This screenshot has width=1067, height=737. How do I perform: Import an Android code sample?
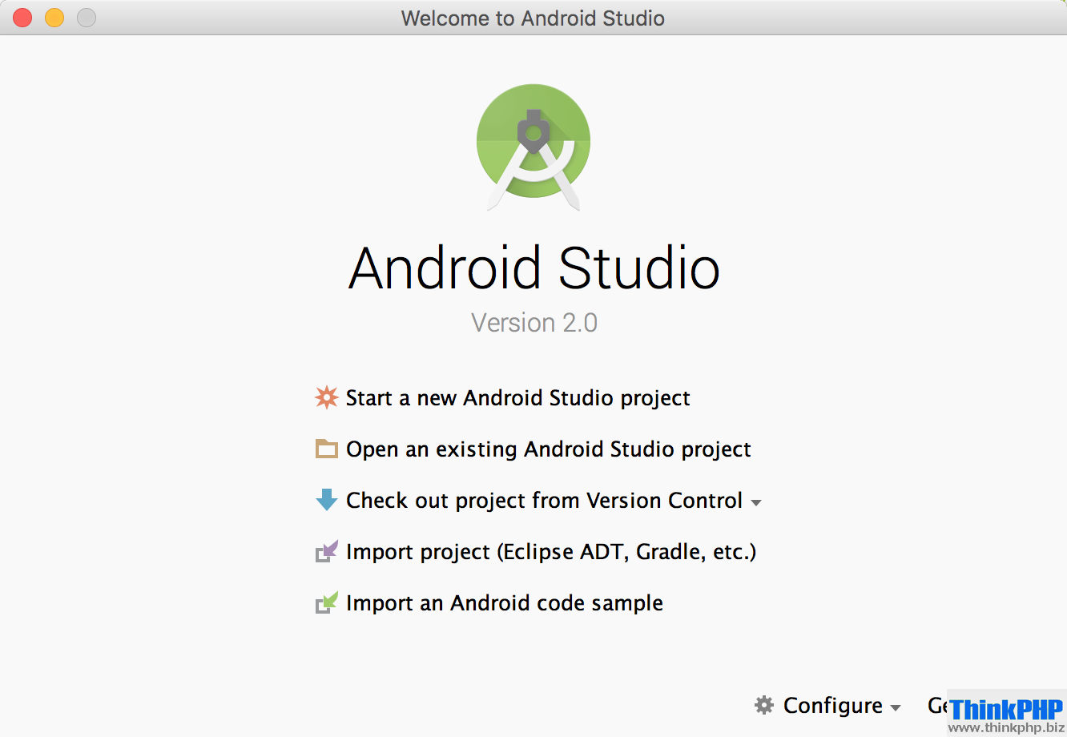[x=505, y=603]
